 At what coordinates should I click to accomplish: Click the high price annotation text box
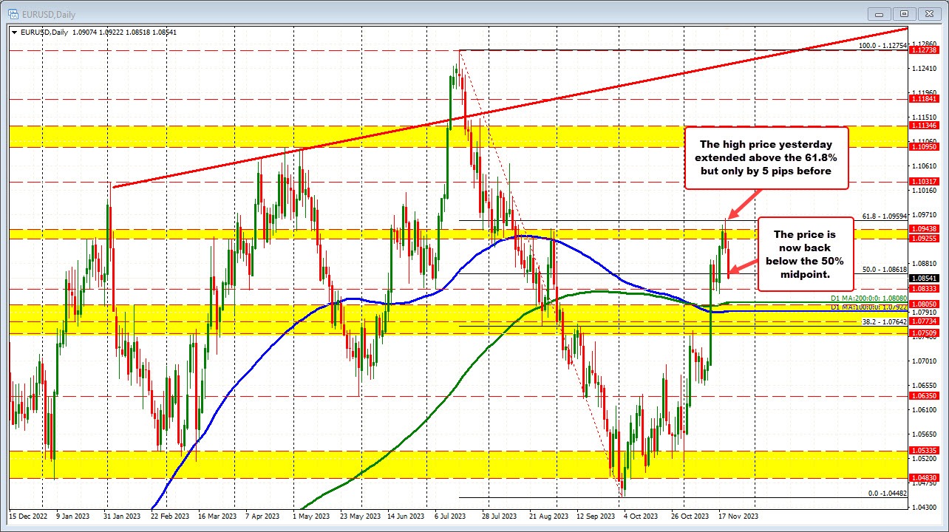click(766, 157)
